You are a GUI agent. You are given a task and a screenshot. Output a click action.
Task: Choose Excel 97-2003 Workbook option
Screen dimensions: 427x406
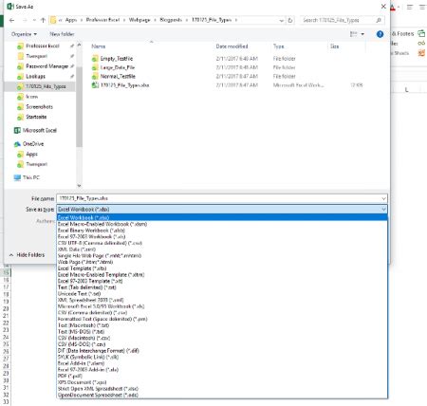[222, 237]
